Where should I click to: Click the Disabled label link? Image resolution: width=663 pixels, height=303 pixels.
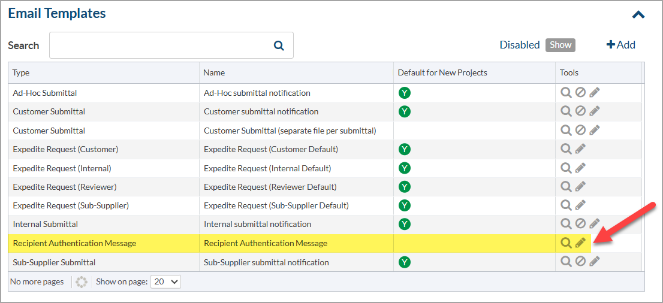520,45
